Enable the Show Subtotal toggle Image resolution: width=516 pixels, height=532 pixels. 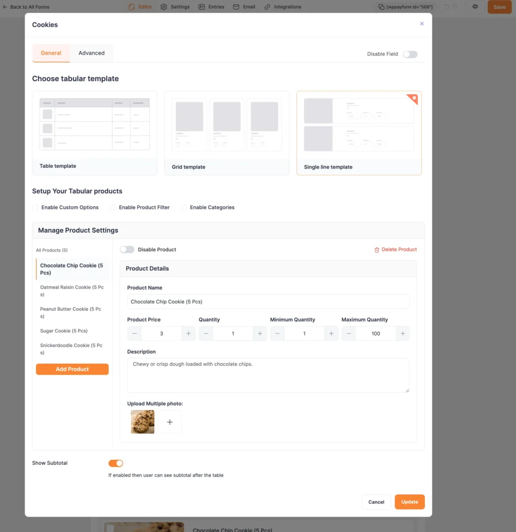tap(115, 463)
